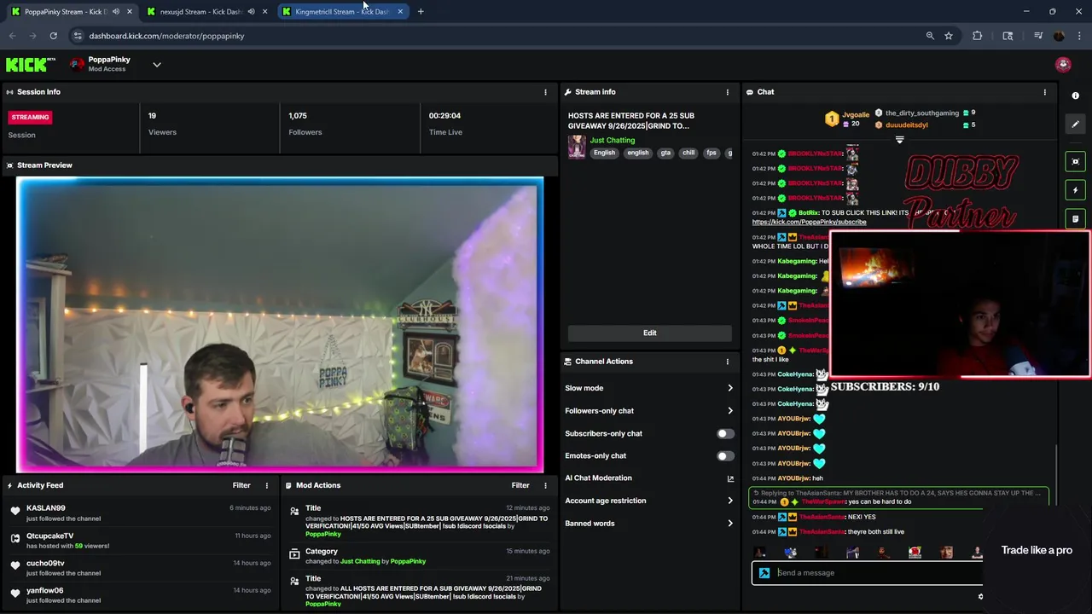
Task: Click the Stream Preview video
Action: [280, 325]
